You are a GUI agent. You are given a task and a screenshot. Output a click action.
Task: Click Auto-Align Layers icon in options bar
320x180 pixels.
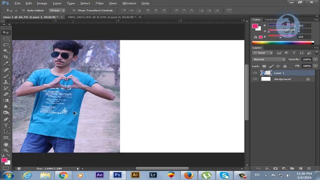click(229, 10)
